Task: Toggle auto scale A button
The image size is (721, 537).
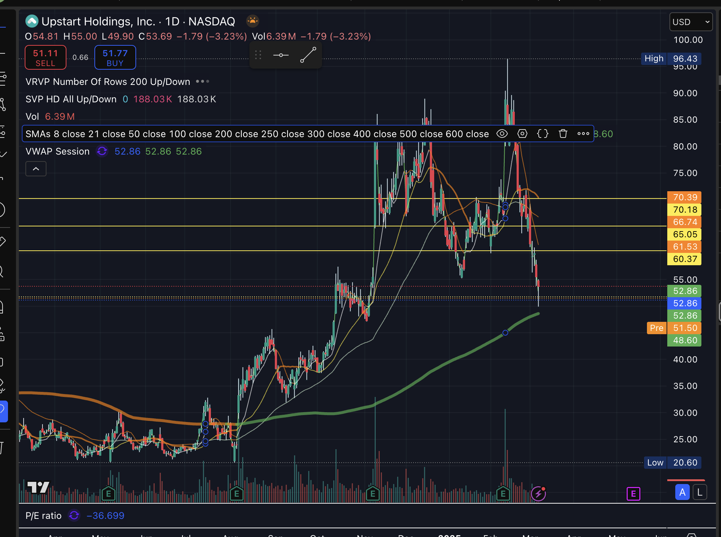Action: point(682,492)
